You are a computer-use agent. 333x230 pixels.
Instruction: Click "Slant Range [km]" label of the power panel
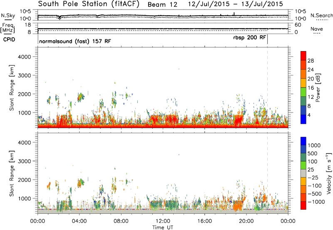click(x=12, y=88)
